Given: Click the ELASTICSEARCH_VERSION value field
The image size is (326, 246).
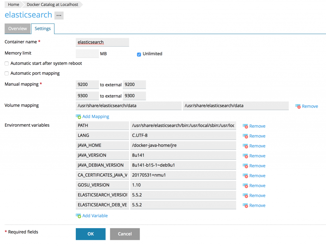Looking at the screenshot, I should click(183, 195).
